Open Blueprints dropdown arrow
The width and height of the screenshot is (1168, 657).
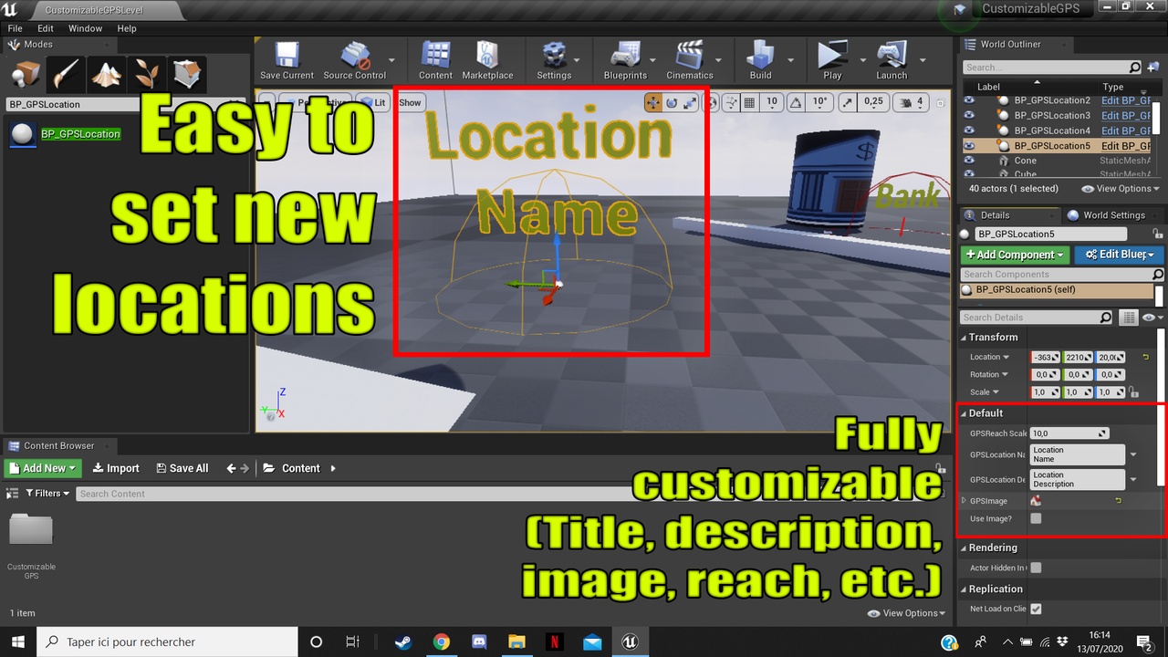pos(653,59)
